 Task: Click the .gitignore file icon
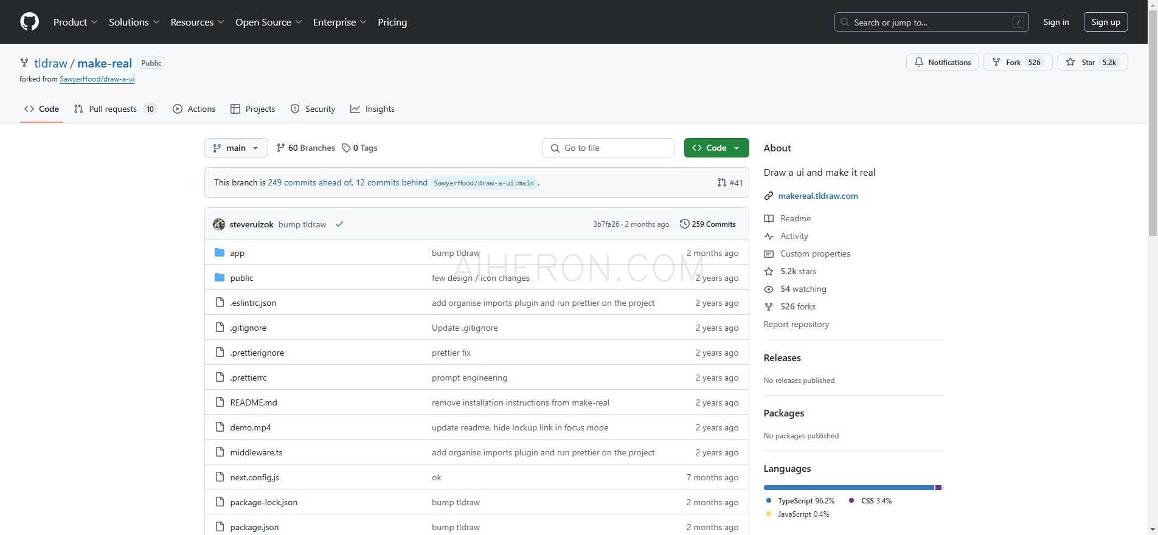(220, 328)
